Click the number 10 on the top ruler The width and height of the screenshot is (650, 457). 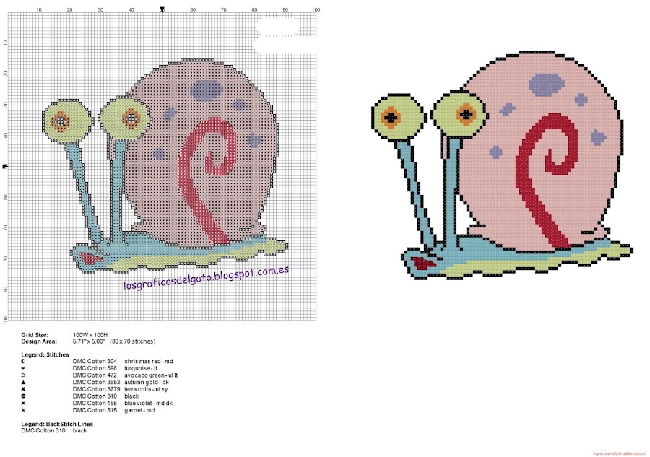click(38, 9)
